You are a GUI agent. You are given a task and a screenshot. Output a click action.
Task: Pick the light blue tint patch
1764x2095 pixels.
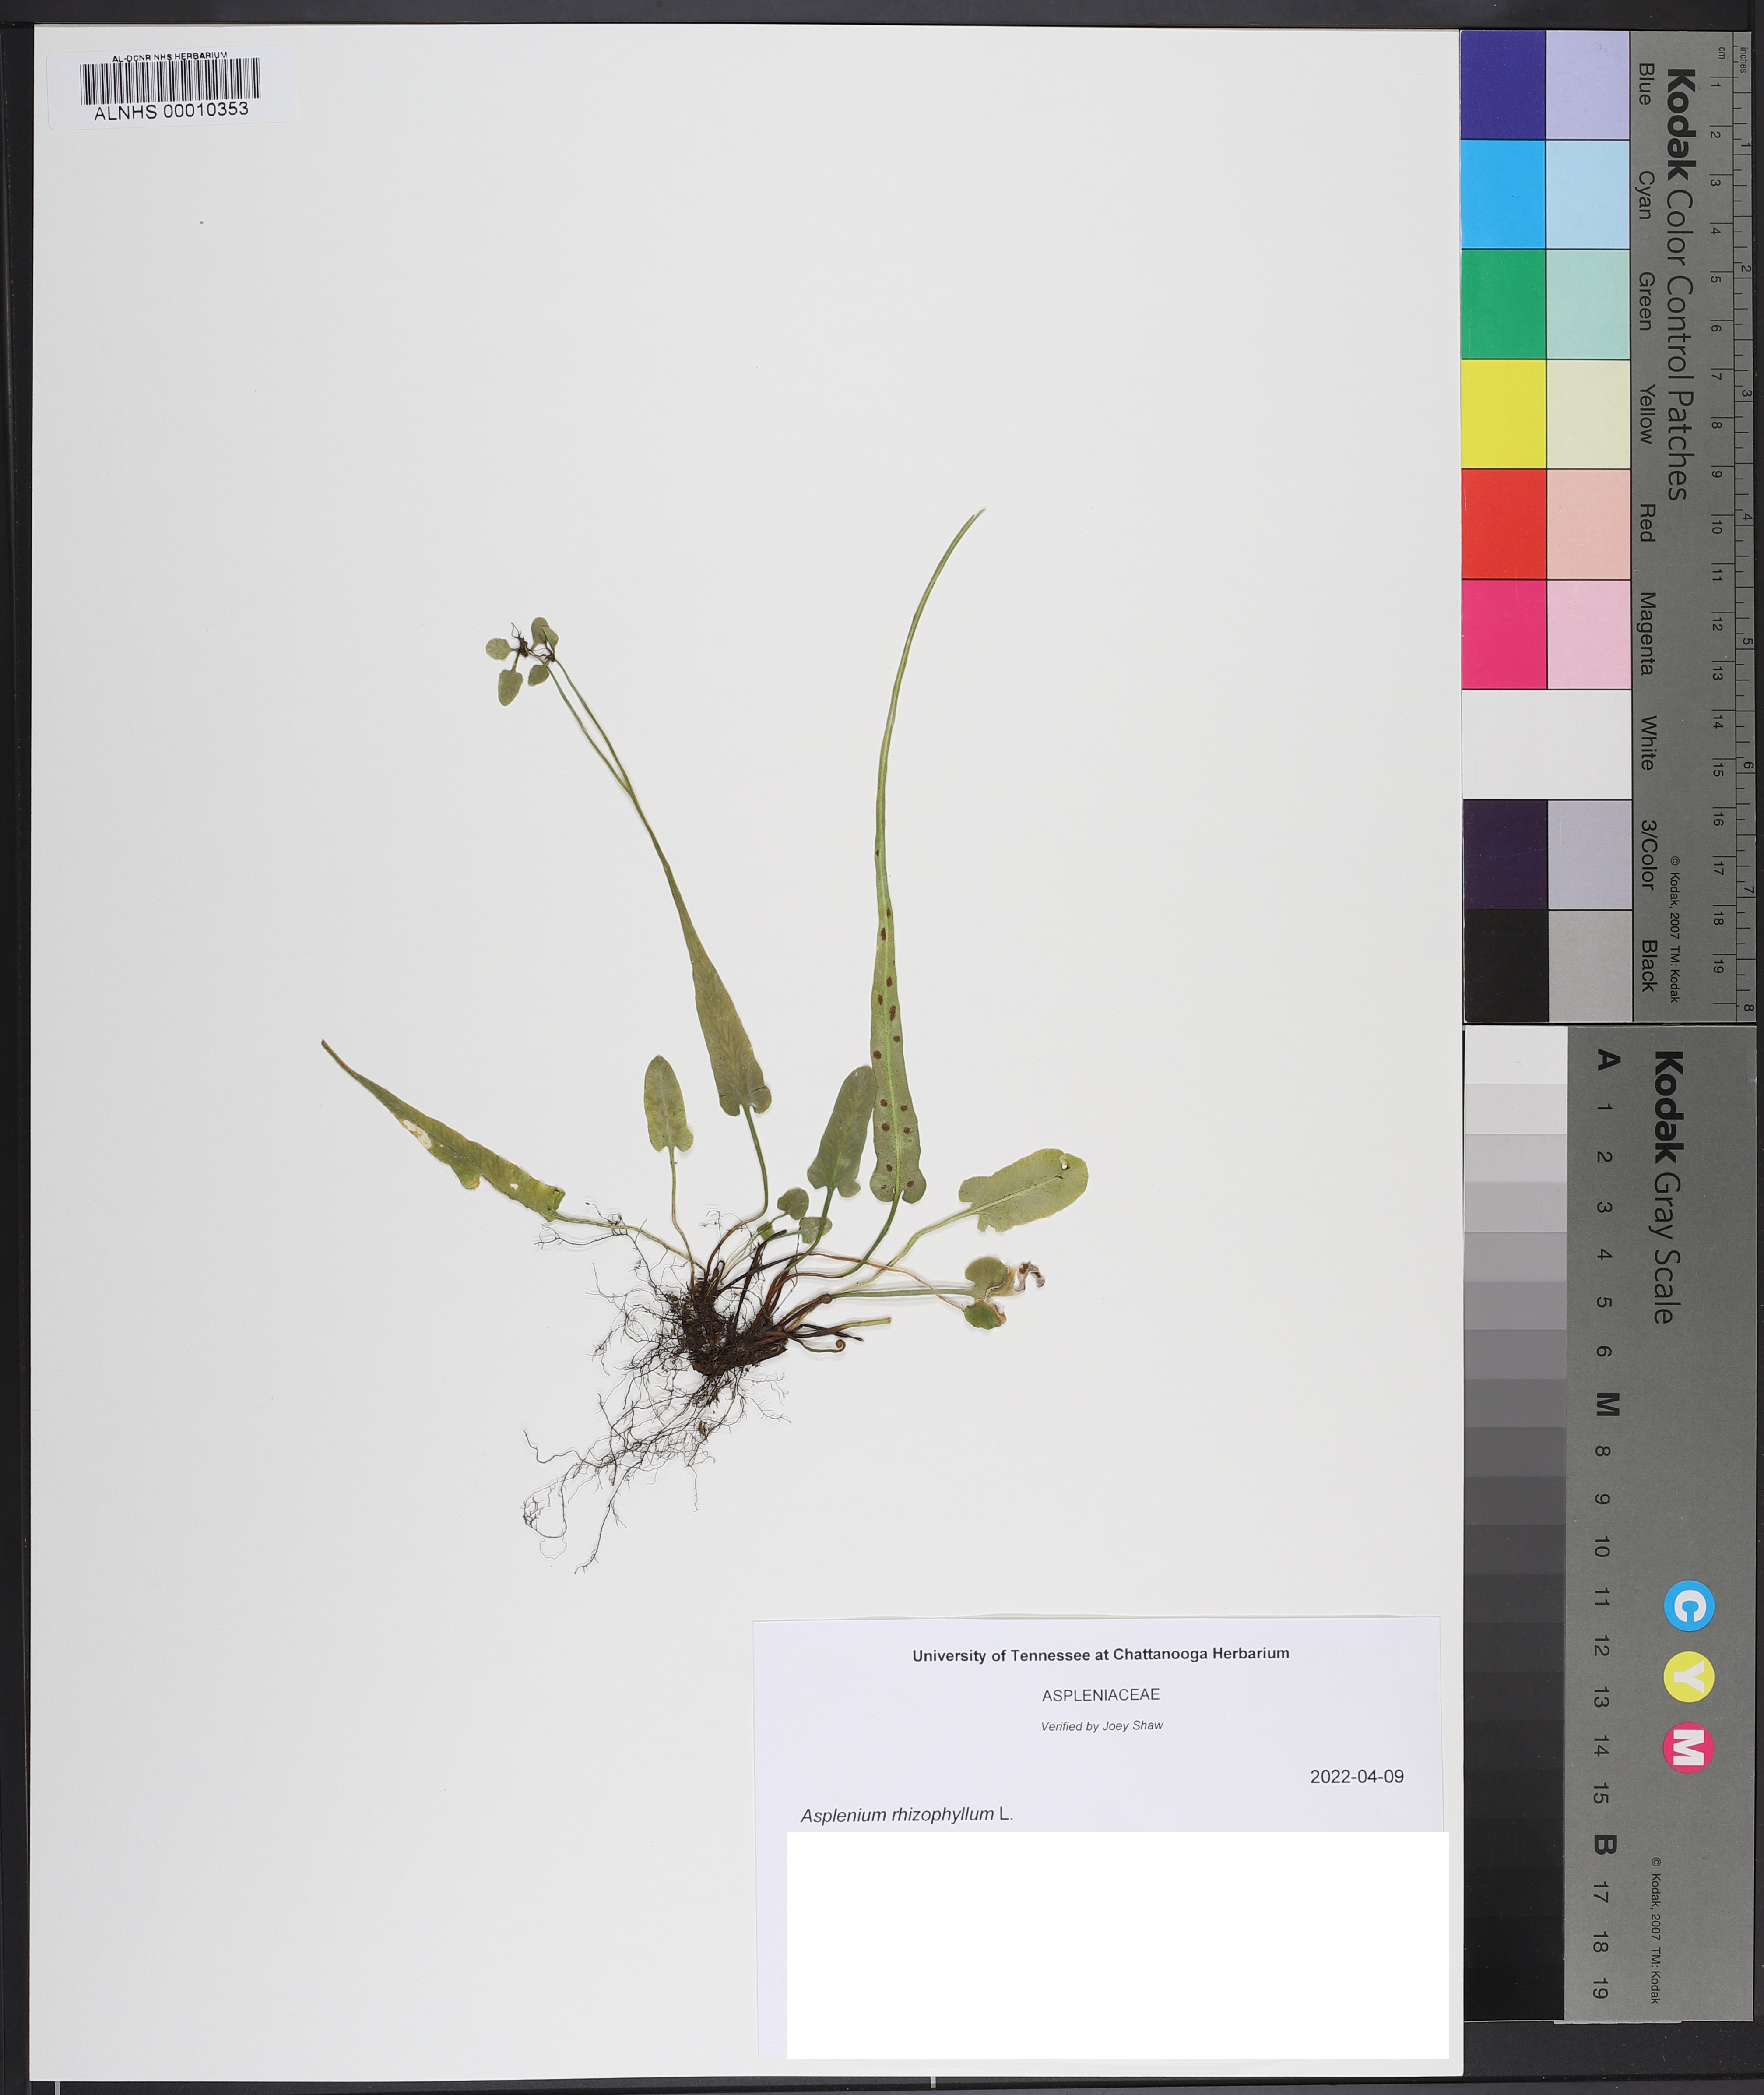(1588, 85)
